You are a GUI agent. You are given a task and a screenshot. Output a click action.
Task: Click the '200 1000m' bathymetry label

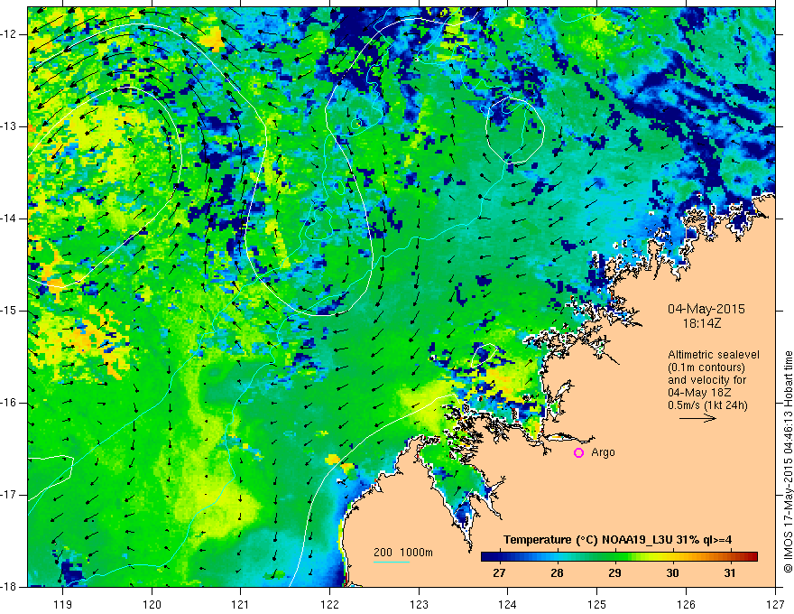pyautogui.click(x=403, y=553)
